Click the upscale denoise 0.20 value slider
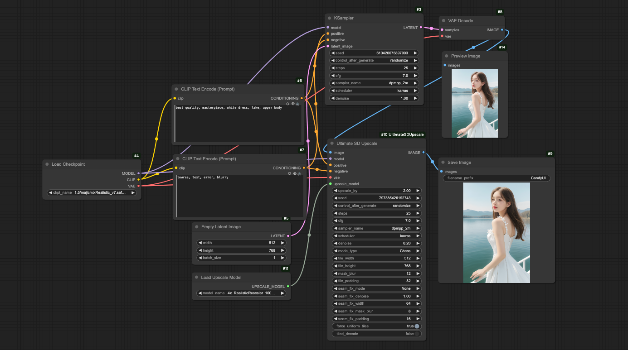The width and height of the screenshot is (628, 350). (377, 243)
